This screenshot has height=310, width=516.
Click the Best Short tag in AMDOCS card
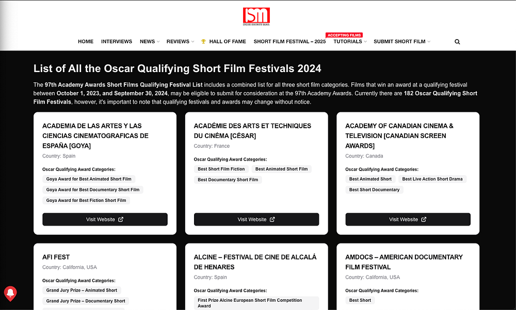coord(360,300)
